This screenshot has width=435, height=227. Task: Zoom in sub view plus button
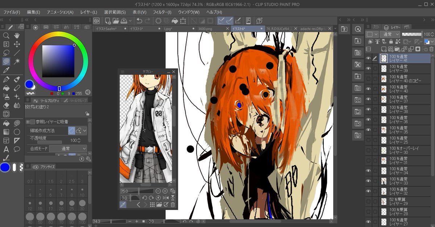[x=165, y=191]
